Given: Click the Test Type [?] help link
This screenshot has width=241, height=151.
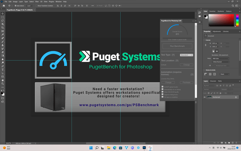Looking at the screenshot, I should (173, 55).
